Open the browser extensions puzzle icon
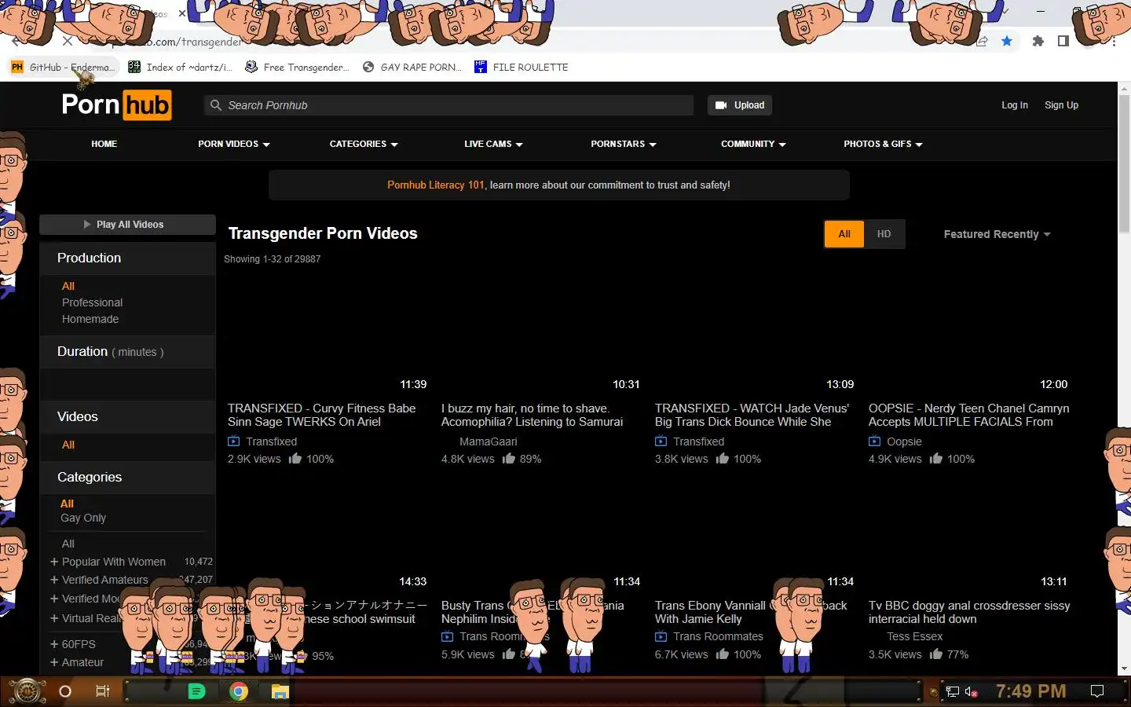 click(1038, 41)
